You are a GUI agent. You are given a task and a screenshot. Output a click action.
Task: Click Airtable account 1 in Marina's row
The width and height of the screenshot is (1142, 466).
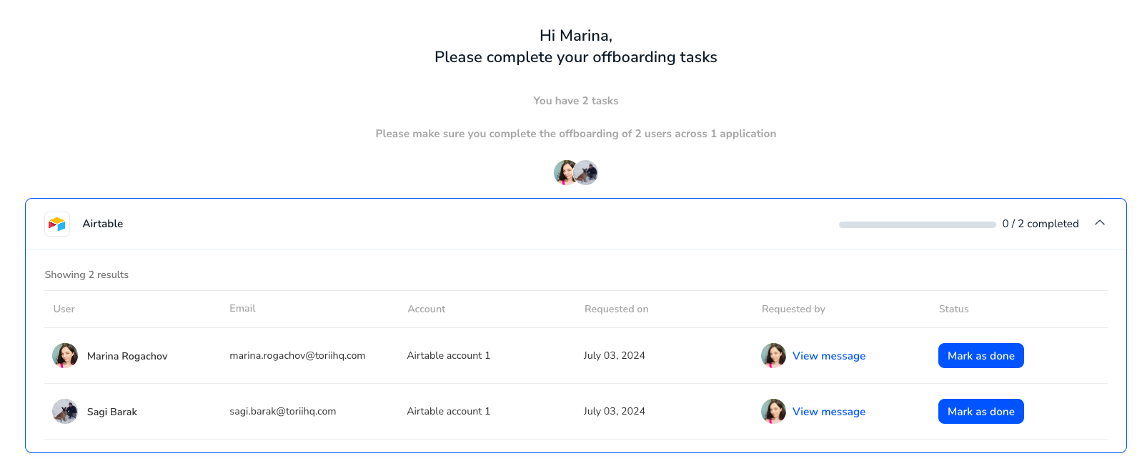449,355
